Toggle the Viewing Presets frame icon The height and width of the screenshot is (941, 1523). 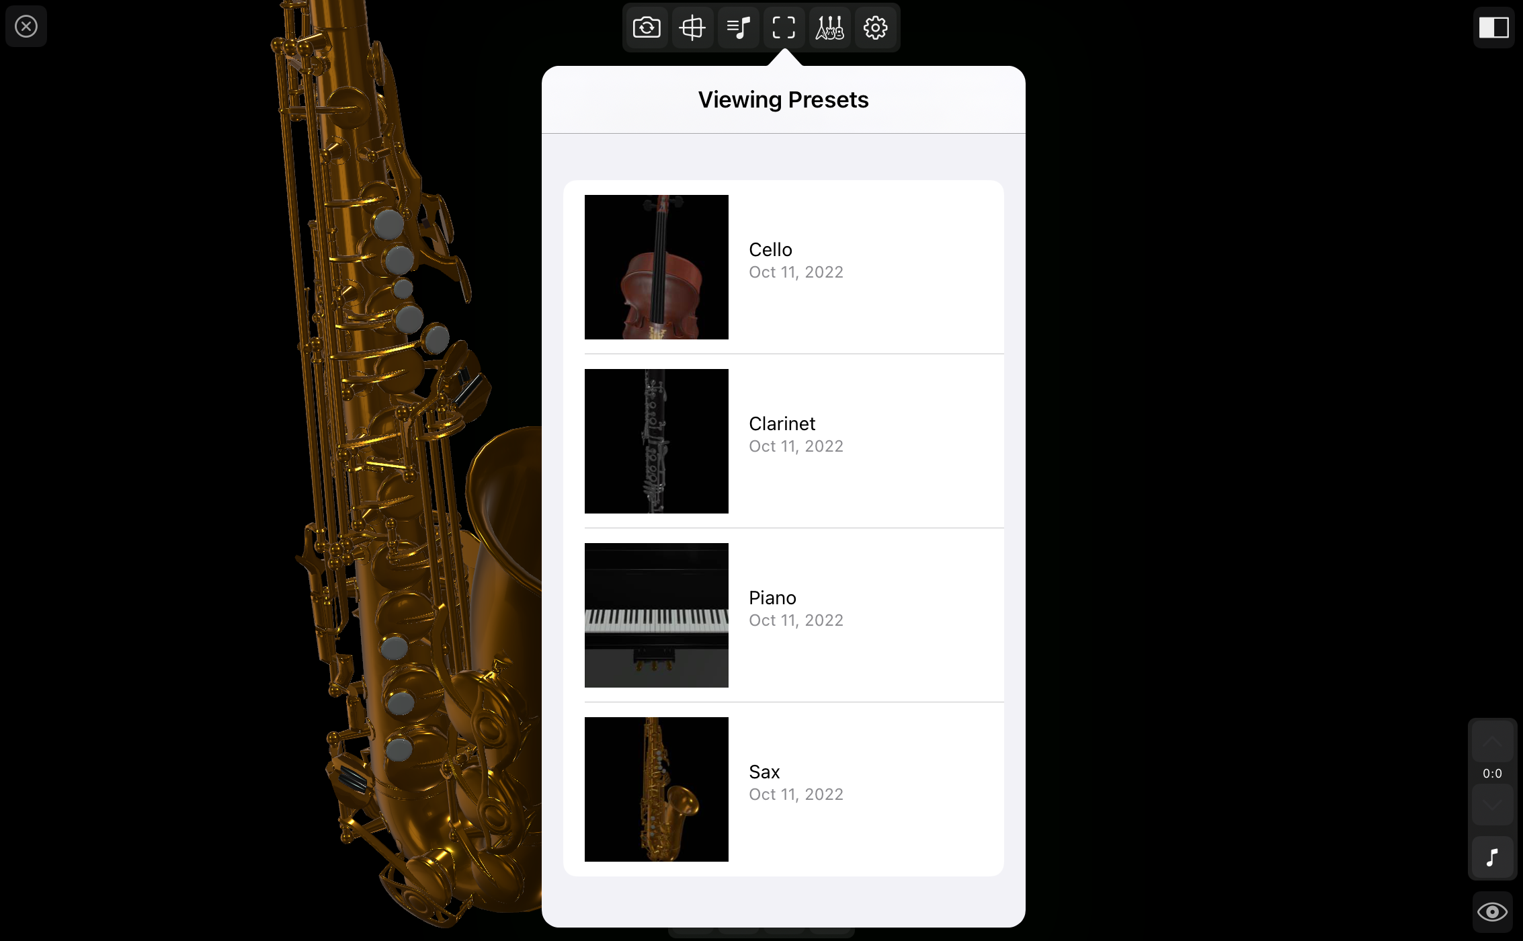pyautogui.click(x=784, y=28)
